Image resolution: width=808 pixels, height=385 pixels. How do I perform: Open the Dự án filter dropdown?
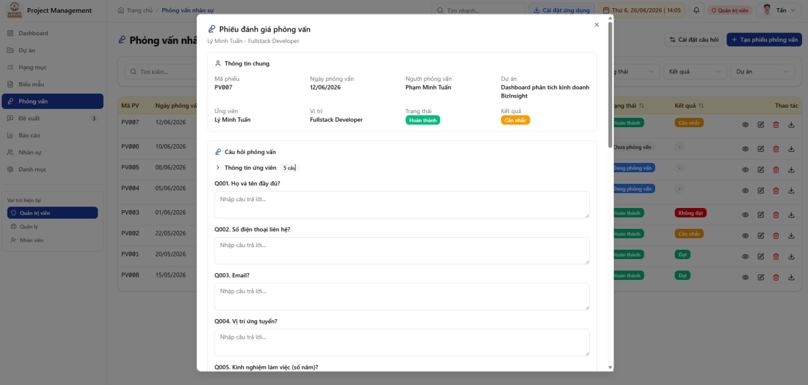(x=762, y=71)
